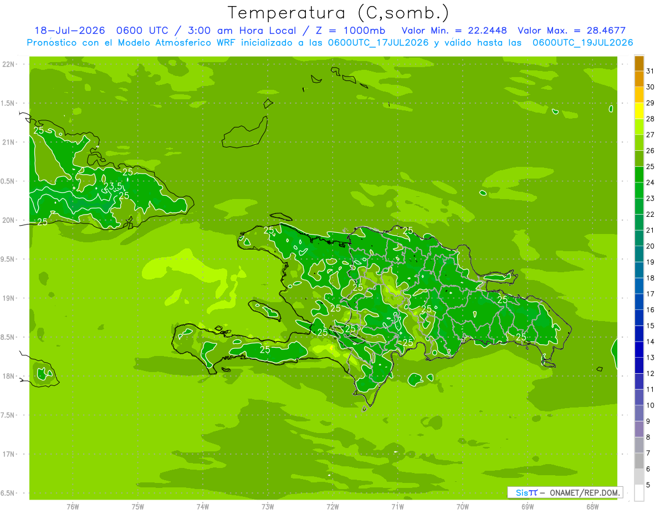Click the legend scale number '14'

click(650, 342)
